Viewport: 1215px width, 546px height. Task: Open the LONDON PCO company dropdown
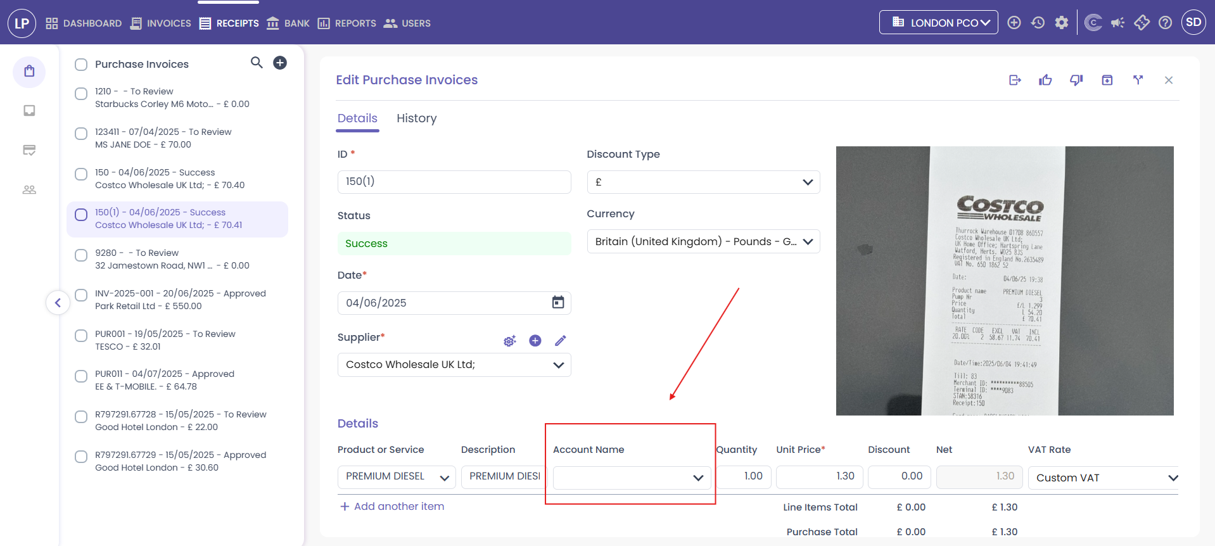point(938,22)
